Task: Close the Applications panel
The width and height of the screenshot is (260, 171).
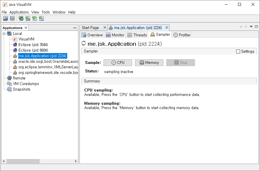Action: tap(26, 28)
